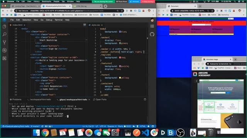
Task: Click the email input in the preview page
Action: point(199,25)
